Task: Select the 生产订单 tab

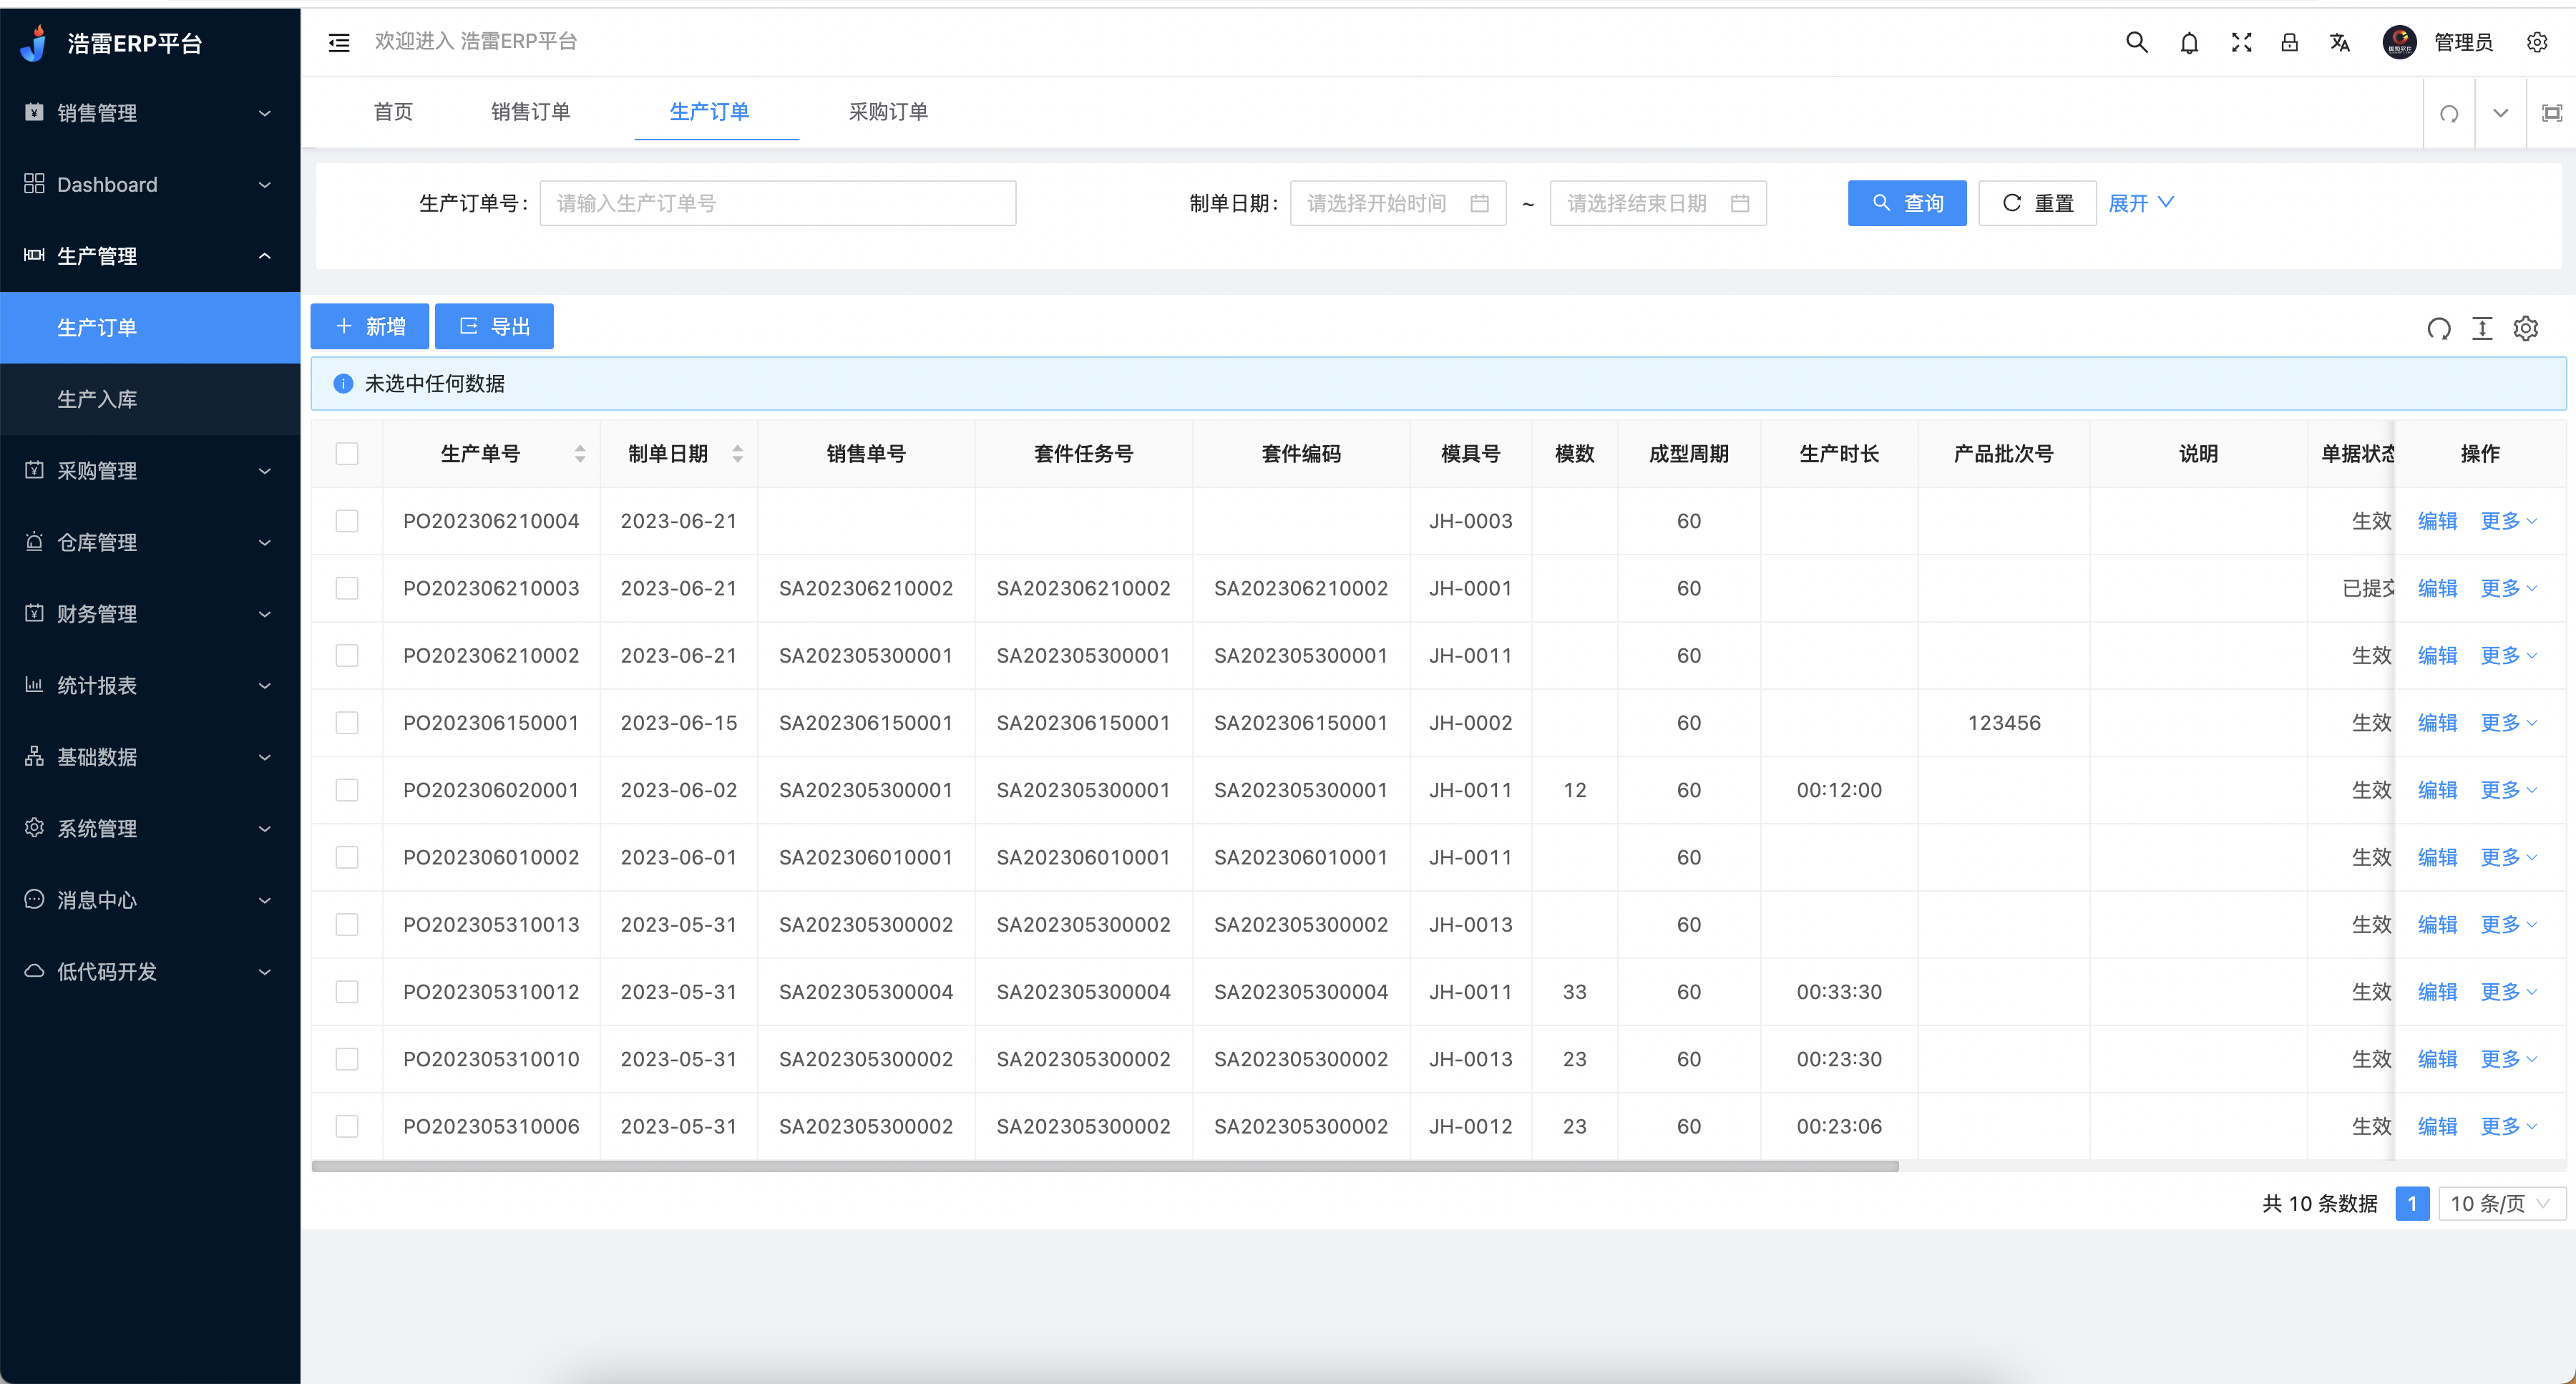Action: click(x=709, y=112)
